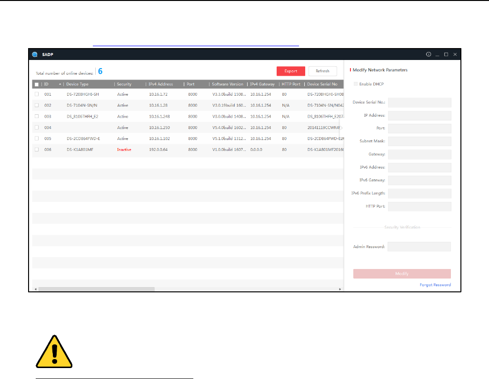This screenshot has width=489, height=379.
Task: Sort by IPv4 Address column header
Action: point(160,84)
